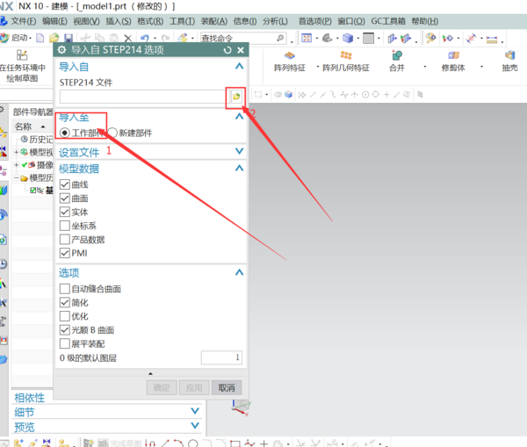Toggle Smooth B-Surfaces checkbox (光顺 B 曲面)
The width and height of the screenshot is (527, 447).
(64, 330)
